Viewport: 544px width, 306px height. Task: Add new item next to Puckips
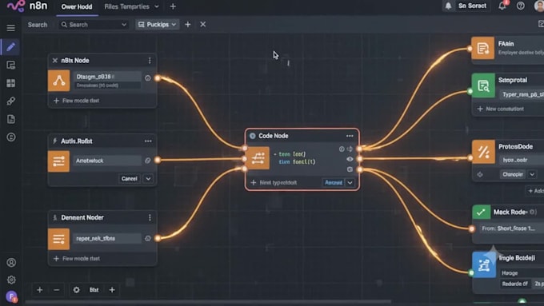(x=188, y=25)
